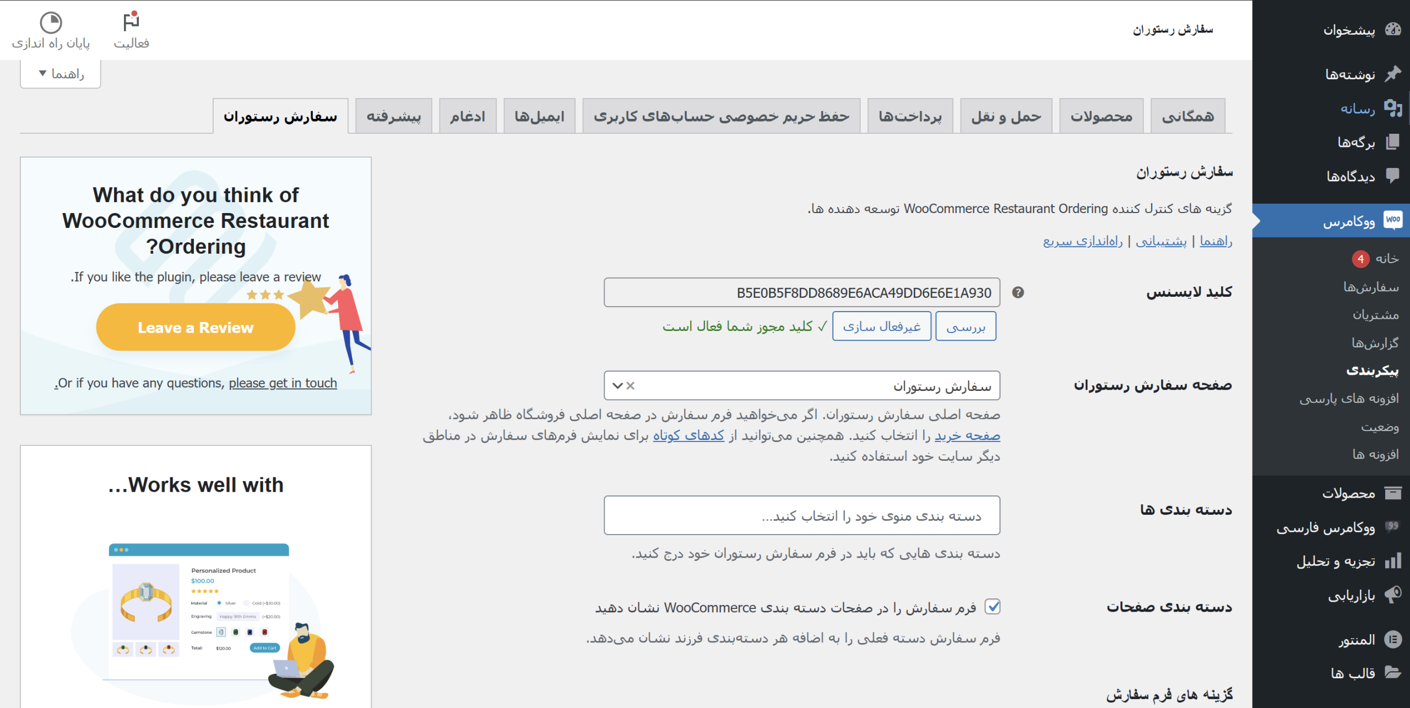Viewport: 1410px width, 708px height.
Task: Click the Activity flag icon
Action: point(131,23)
